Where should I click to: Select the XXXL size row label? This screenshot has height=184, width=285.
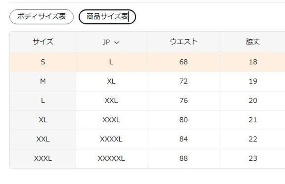(x=43, y=158)
